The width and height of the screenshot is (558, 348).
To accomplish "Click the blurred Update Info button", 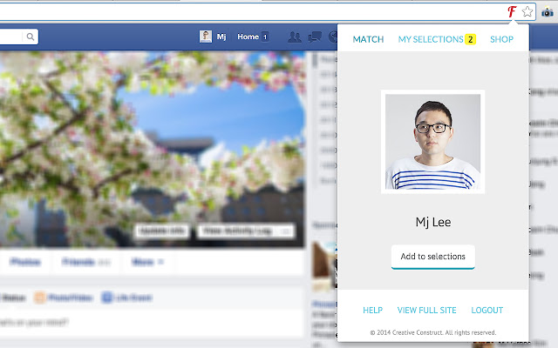I will (162, 231).
